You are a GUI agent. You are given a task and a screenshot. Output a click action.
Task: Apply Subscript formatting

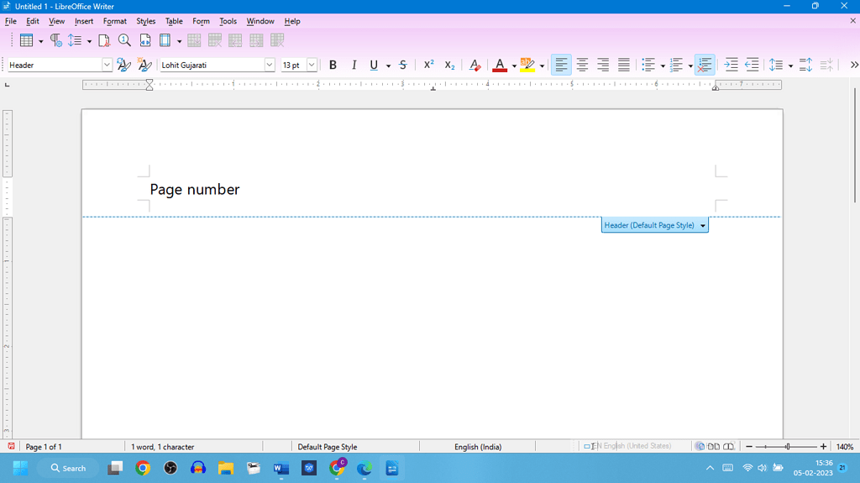(x=449, y=65)
